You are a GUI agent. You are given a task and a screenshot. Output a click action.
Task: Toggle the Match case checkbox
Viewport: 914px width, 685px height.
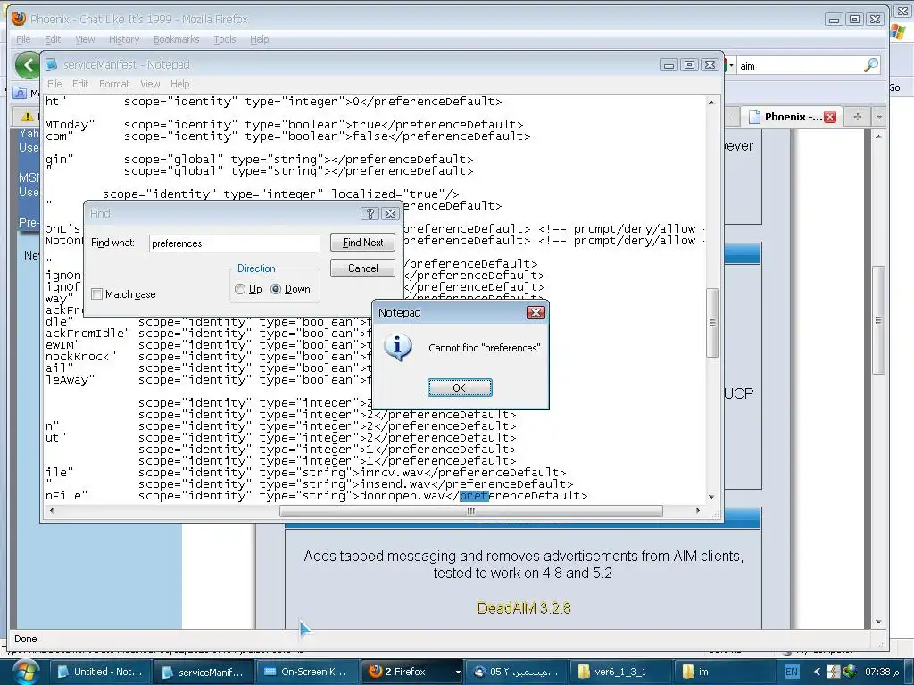coord(96,294)
